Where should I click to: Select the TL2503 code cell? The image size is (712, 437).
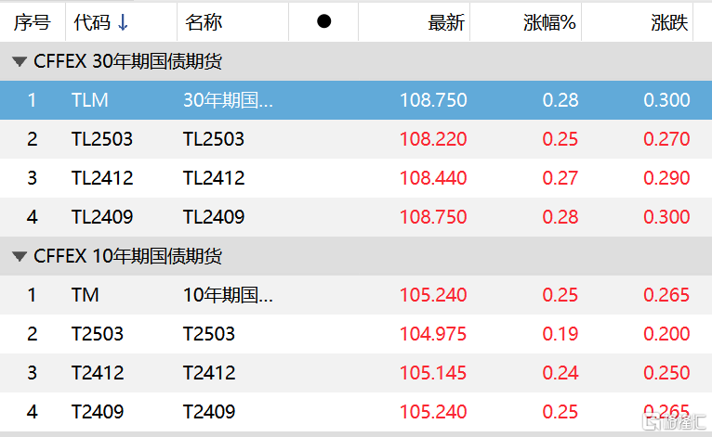click(x=102, y=139)
